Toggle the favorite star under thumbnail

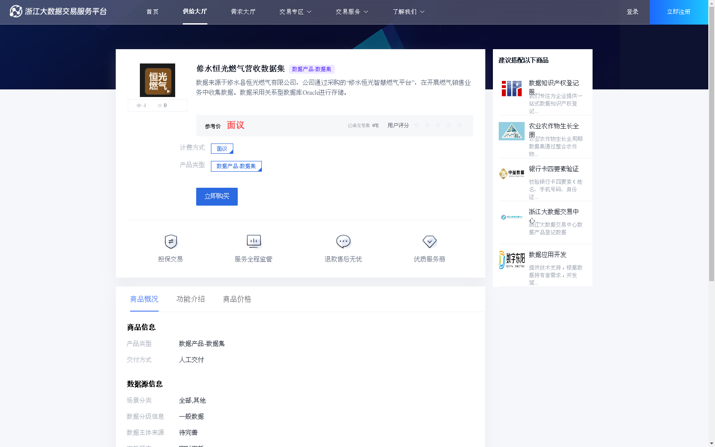(x=160, y=105)
